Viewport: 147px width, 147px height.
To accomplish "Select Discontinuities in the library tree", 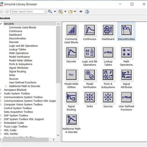I will [17, 38].
